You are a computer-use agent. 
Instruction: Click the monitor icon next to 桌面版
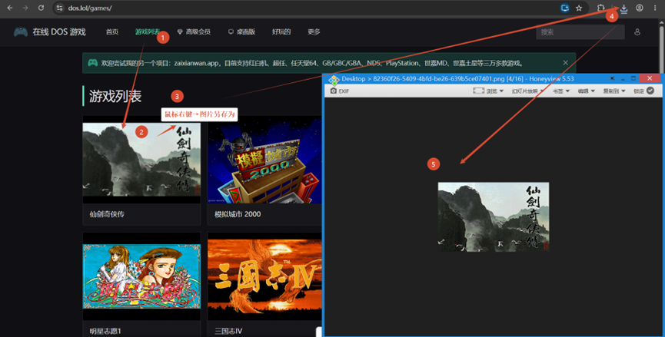click(231, 31)
